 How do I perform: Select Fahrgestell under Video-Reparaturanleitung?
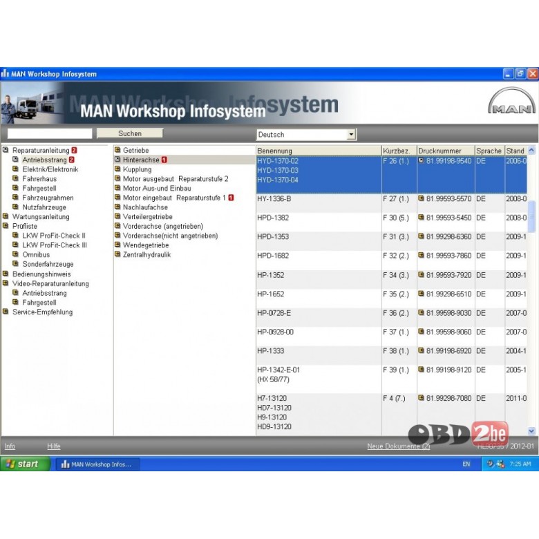click(39, 302)
